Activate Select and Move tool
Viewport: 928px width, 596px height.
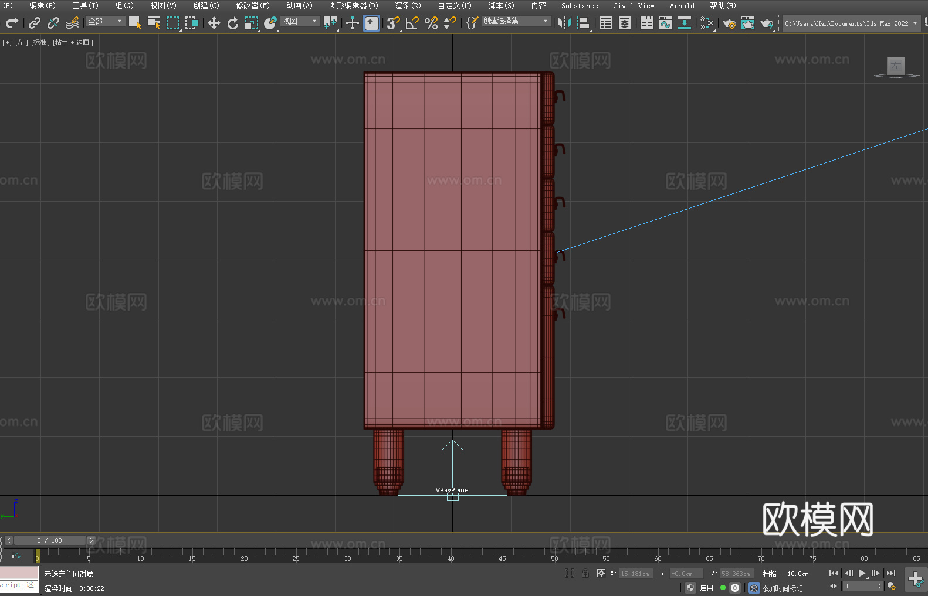click(214, 23)
